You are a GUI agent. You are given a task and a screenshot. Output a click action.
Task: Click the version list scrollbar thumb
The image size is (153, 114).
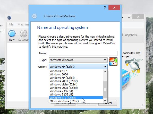pos(105,90)
